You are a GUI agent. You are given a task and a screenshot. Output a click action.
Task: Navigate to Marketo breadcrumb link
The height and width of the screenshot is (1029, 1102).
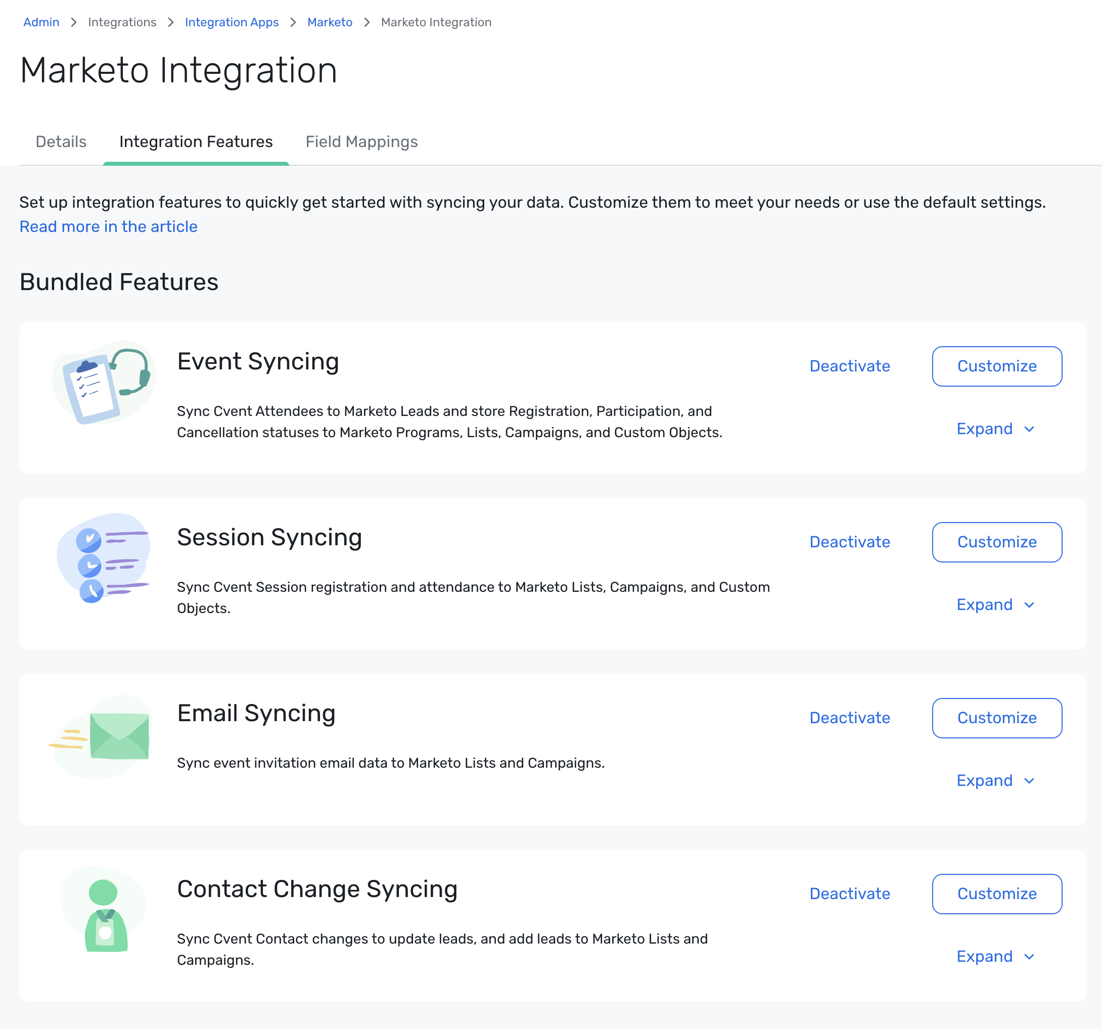click(x=330, y=22)
